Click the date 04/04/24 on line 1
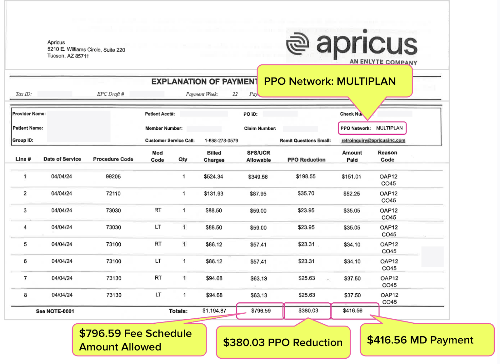Image resolution: width=500 pixels, height=364 pixels. click(x=62, y=177)
